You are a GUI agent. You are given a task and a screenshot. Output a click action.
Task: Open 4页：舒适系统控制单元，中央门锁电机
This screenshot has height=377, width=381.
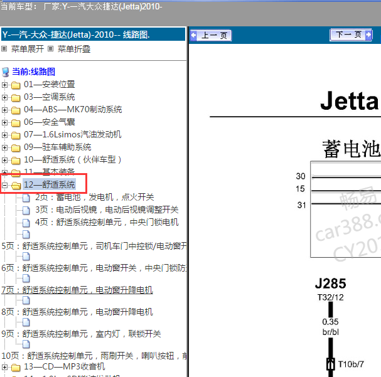point(107,222)
